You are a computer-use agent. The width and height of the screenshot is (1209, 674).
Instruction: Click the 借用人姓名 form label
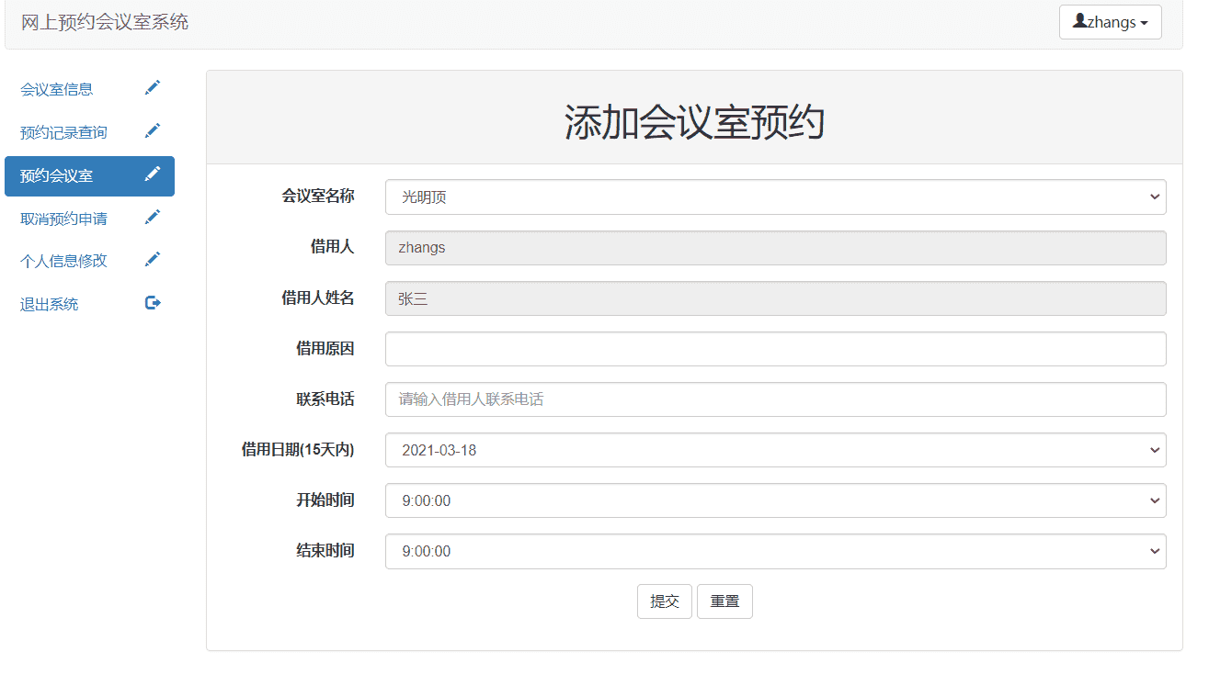317,298
